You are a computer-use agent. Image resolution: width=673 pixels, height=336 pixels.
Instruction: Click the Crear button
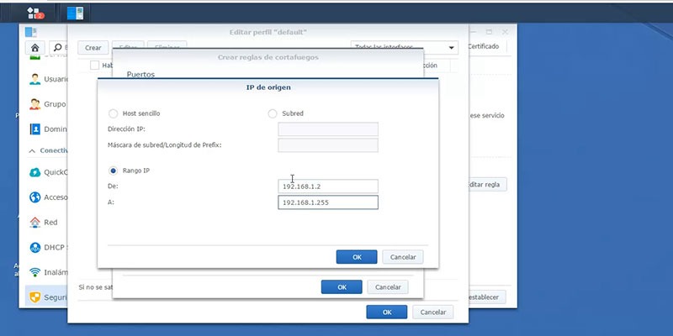(x=93, y=48)
